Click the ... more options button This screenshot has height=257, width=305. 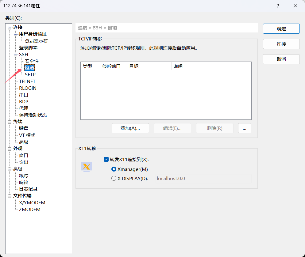coord(245,128)
